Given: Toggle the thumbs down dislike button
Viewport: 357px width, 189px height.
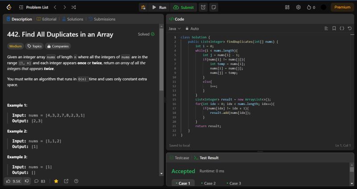Looking at the screenshot, I should [27, 181].
